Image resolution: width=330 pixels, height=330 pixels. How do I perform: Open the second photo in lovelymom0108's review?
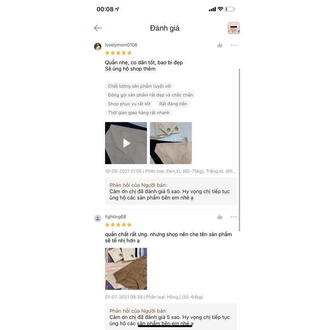pyautogui.click(x=171, y=143)
